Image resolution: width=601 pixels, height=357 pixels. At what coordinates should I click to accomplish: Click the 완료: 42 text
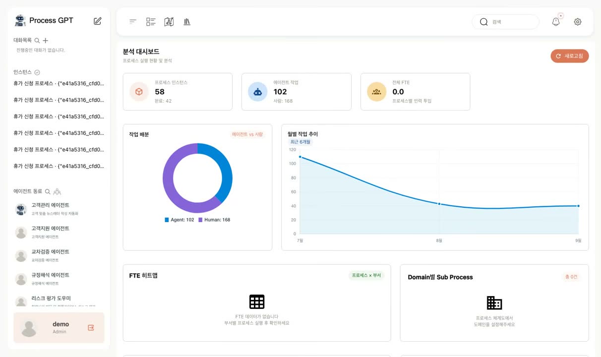163,101
